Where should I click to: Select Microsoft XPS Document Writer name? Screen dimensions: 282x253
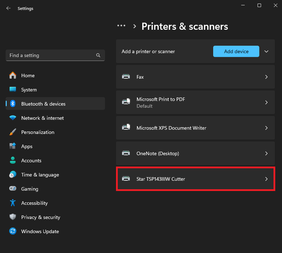point(171,128)
